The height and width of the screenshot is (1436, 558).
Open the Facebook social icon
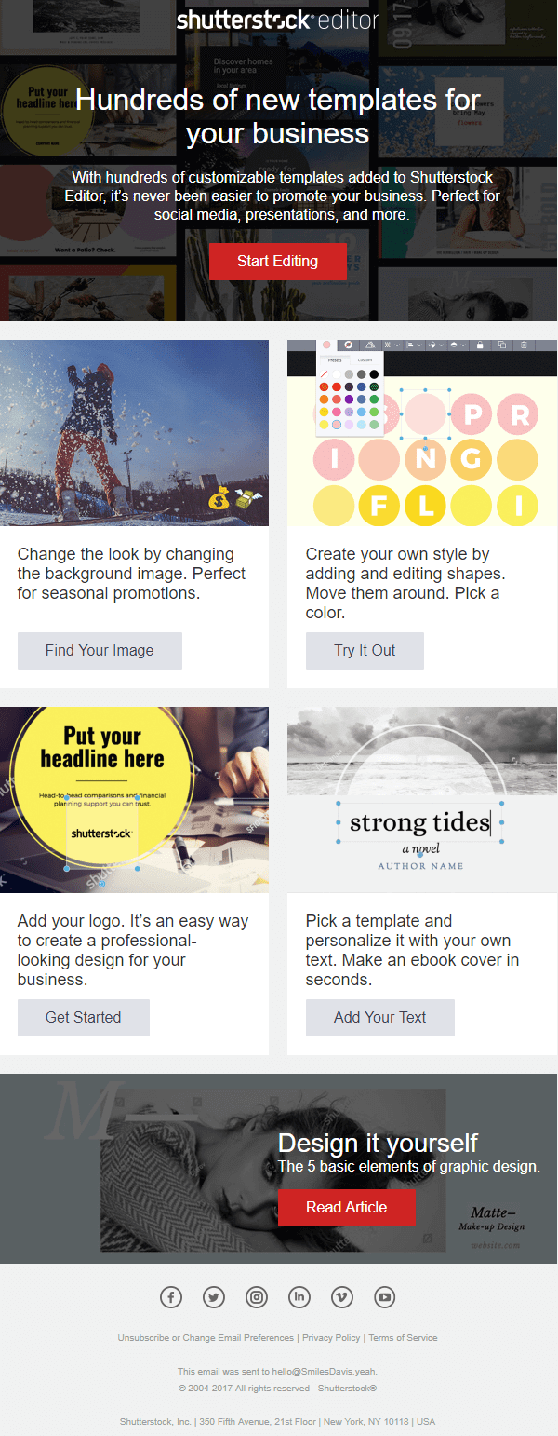coord(171,1296)
